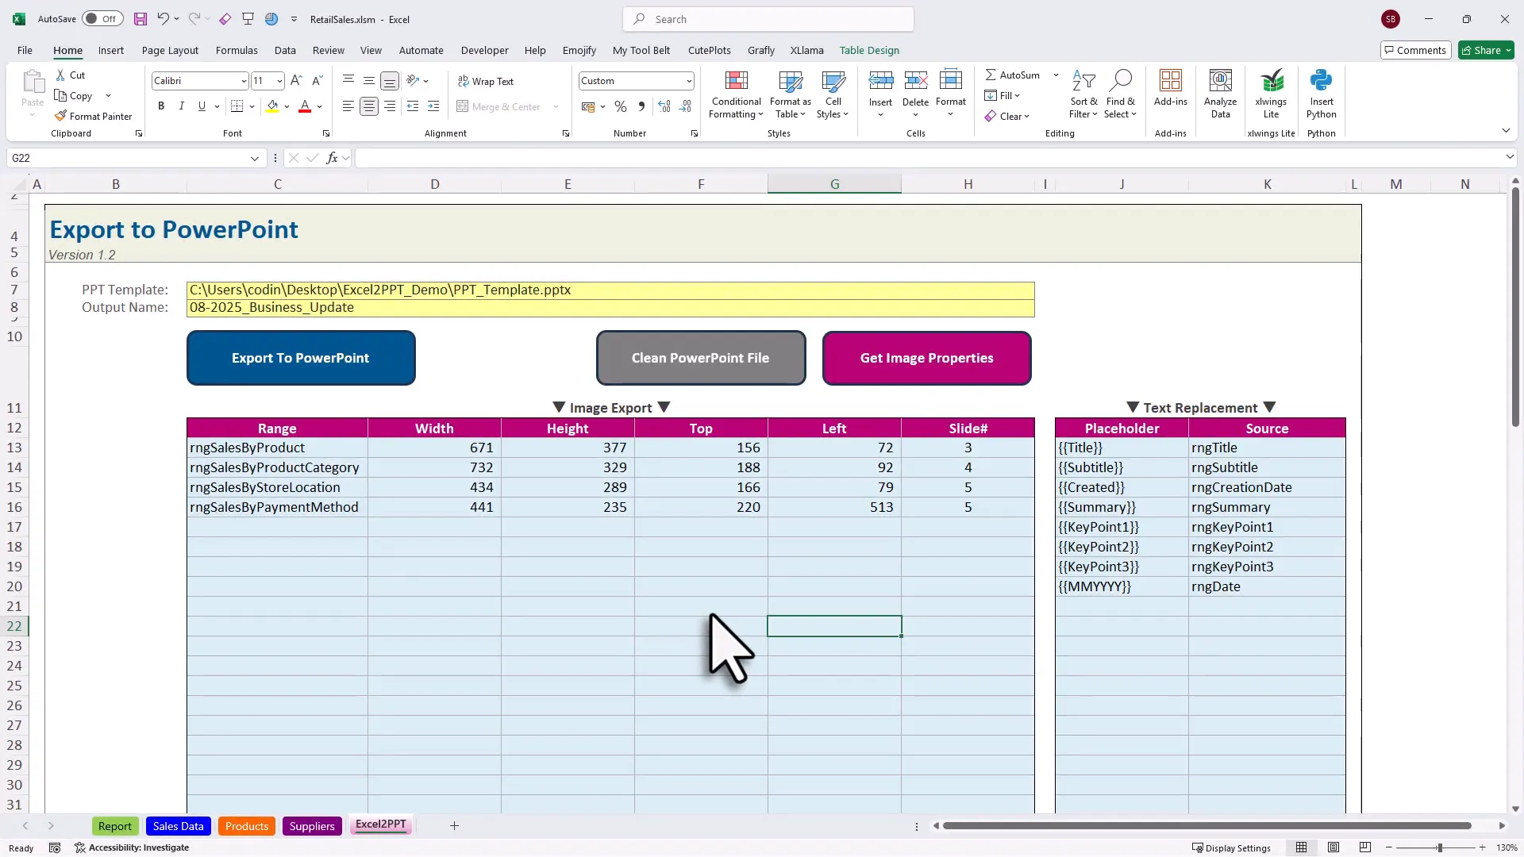Open the Sales Data sheet tab
Screen dimensions: 1524x857
point(178,825)
